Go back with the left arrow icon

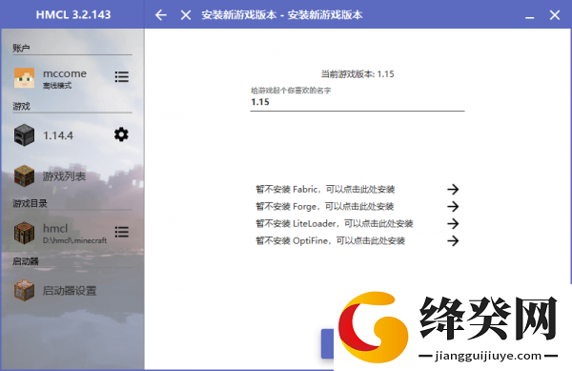pos(161,15)
